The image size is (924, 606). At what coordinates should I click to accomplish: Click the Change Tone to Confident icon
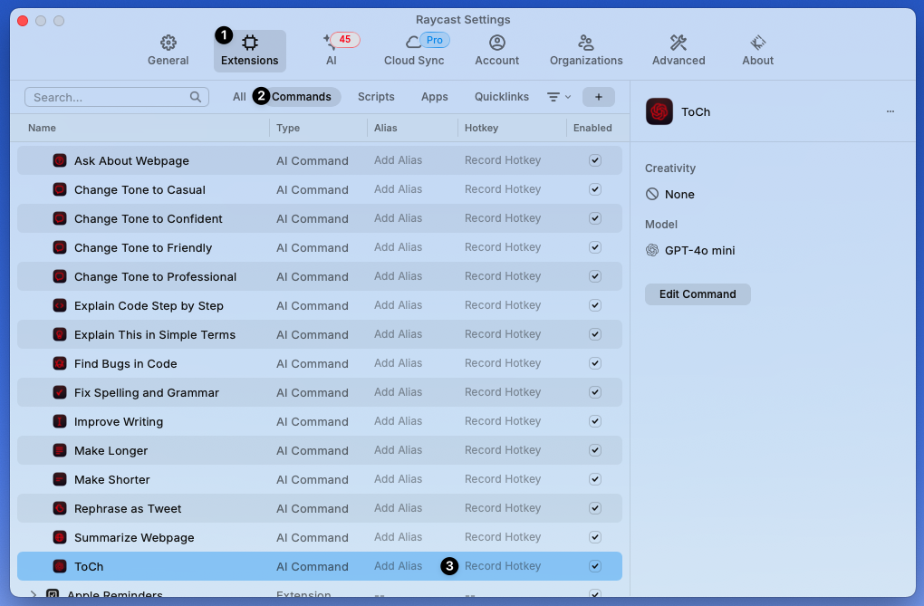click(x=60, y=218)
